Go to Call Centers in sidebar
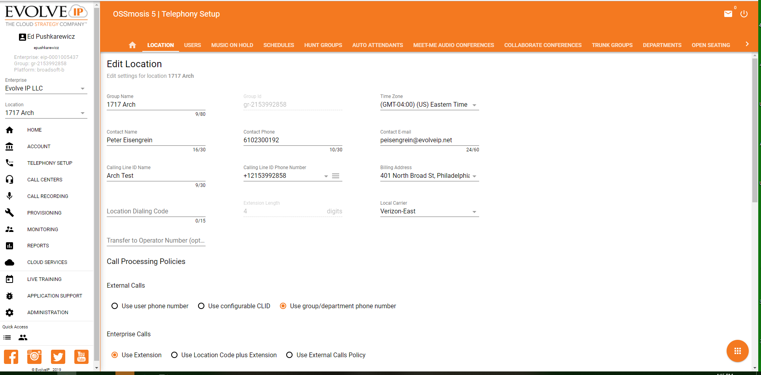 click(x=45, y=179)
